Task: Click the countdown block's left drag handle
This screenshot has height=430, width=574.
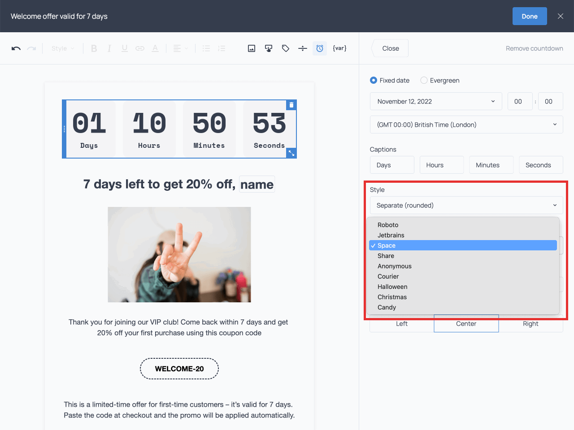Action: pyautogui.click(x=64, y=129)
